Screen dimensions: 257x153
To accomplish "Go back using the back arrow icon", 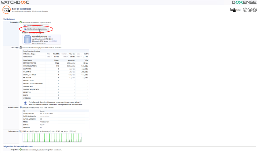I will (249, 10).
